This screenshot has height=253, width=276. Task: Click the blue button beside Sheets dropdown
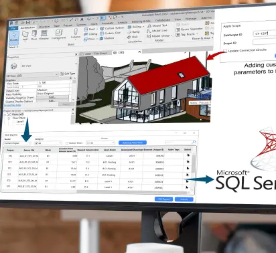coord(133,143)
